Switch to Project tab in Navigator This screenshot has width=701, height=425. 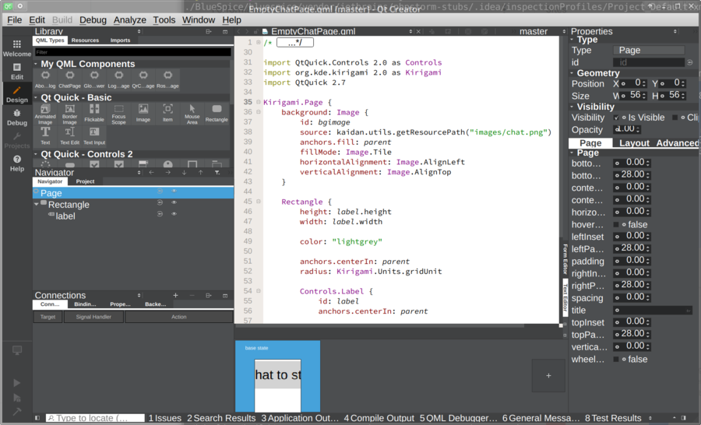85,181
